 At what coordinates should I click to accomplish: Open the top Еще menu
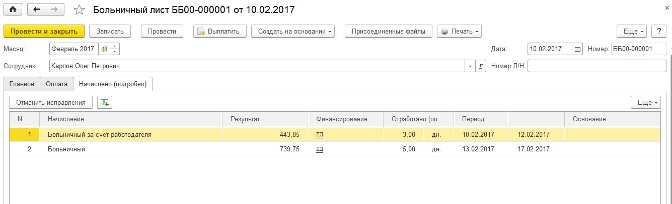coord(633,31)
